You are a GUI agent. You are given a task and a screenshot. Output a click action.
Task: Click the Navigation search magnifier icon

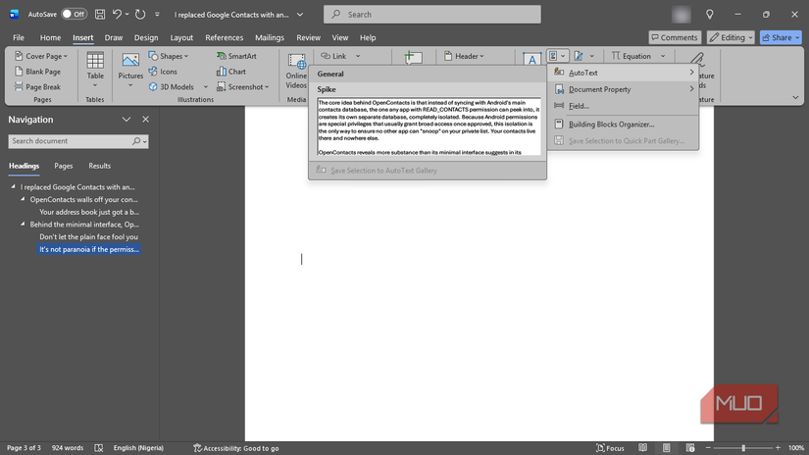click(x=136, y=141)
